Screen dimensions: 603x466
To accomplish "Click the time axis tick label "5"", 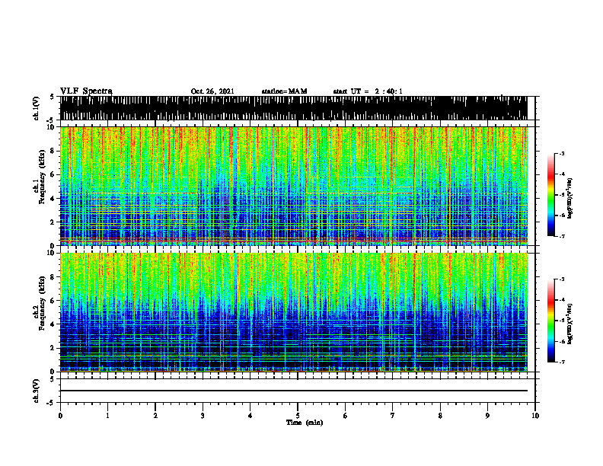I will [x=298, y=416].
